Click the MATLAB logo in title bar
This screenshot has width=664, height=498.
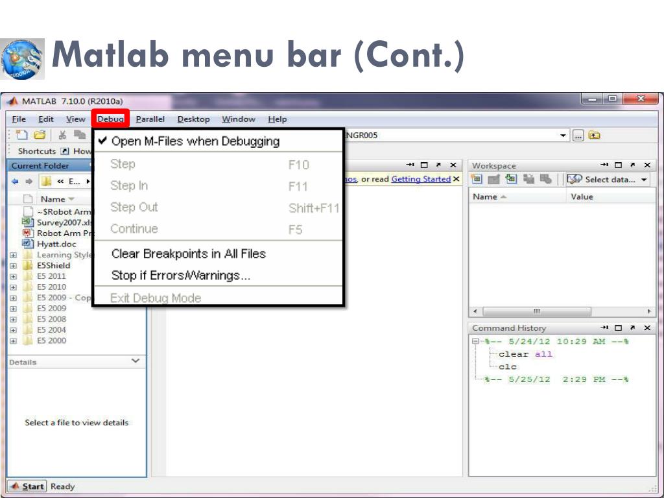13,101
